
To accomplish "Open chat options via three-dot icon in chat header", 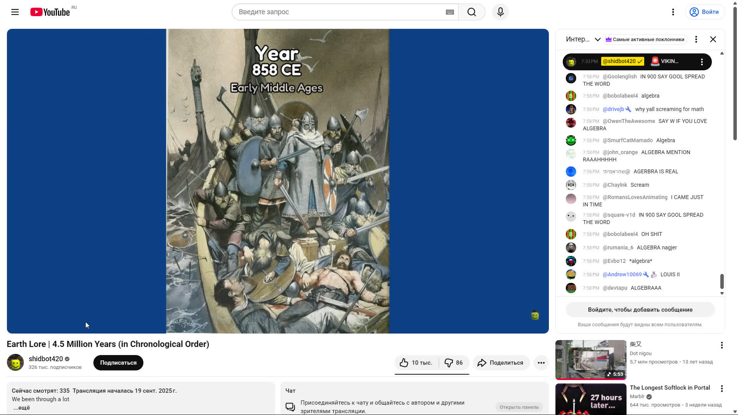I will coord(696,39).
